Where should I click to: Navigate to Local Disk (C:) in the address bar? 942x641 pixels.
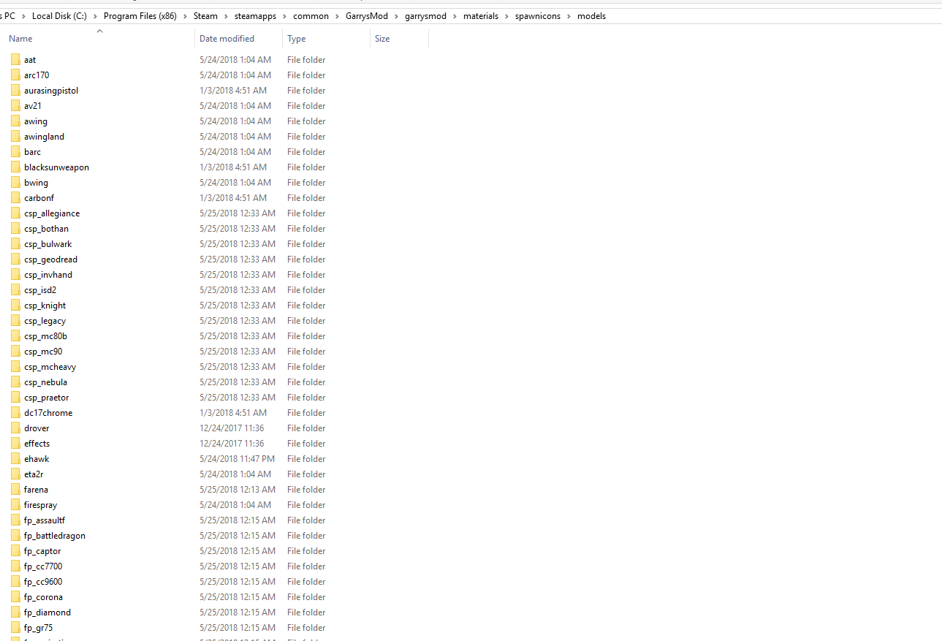[60, 16]
